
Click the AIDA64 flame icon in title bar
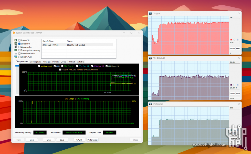click(x=14, y=33)
